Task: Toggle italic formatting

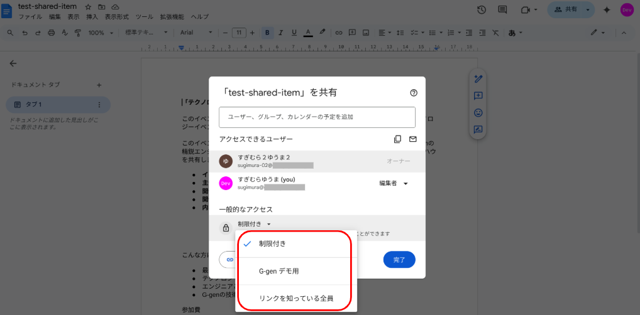Action: [x=280, y=33]
